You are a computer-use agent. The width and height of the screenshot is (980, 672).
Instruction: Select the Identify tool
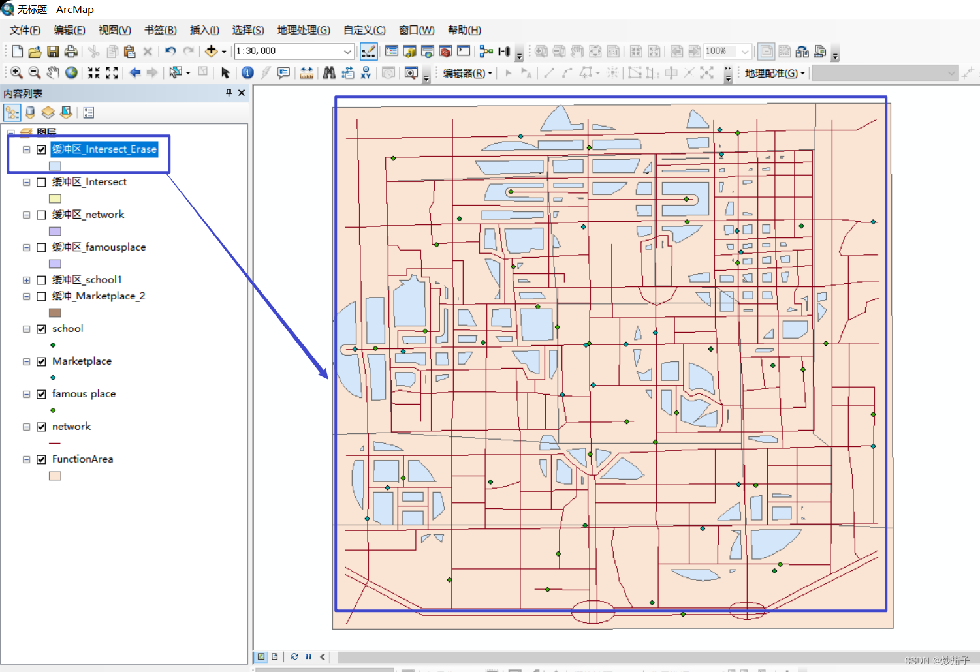coord(247,72)
